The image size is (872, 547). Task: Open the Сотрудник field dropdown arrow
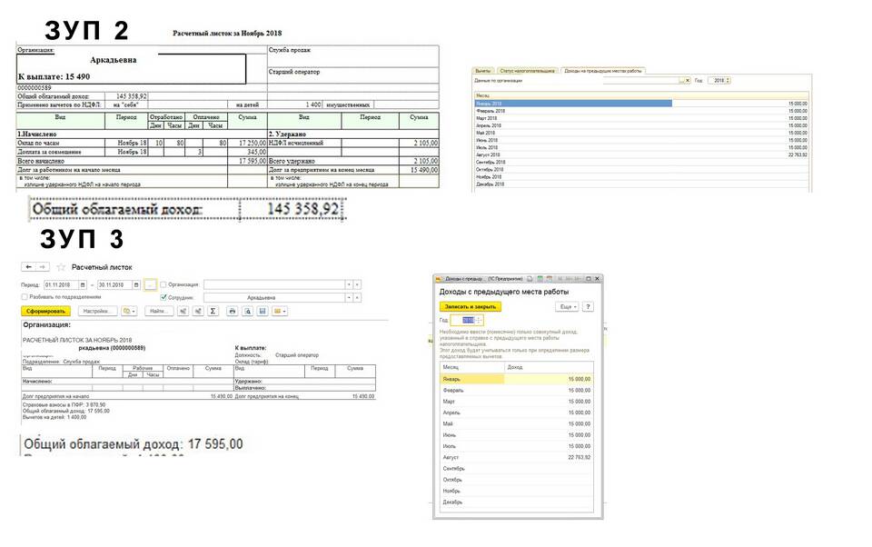point(349,298)
